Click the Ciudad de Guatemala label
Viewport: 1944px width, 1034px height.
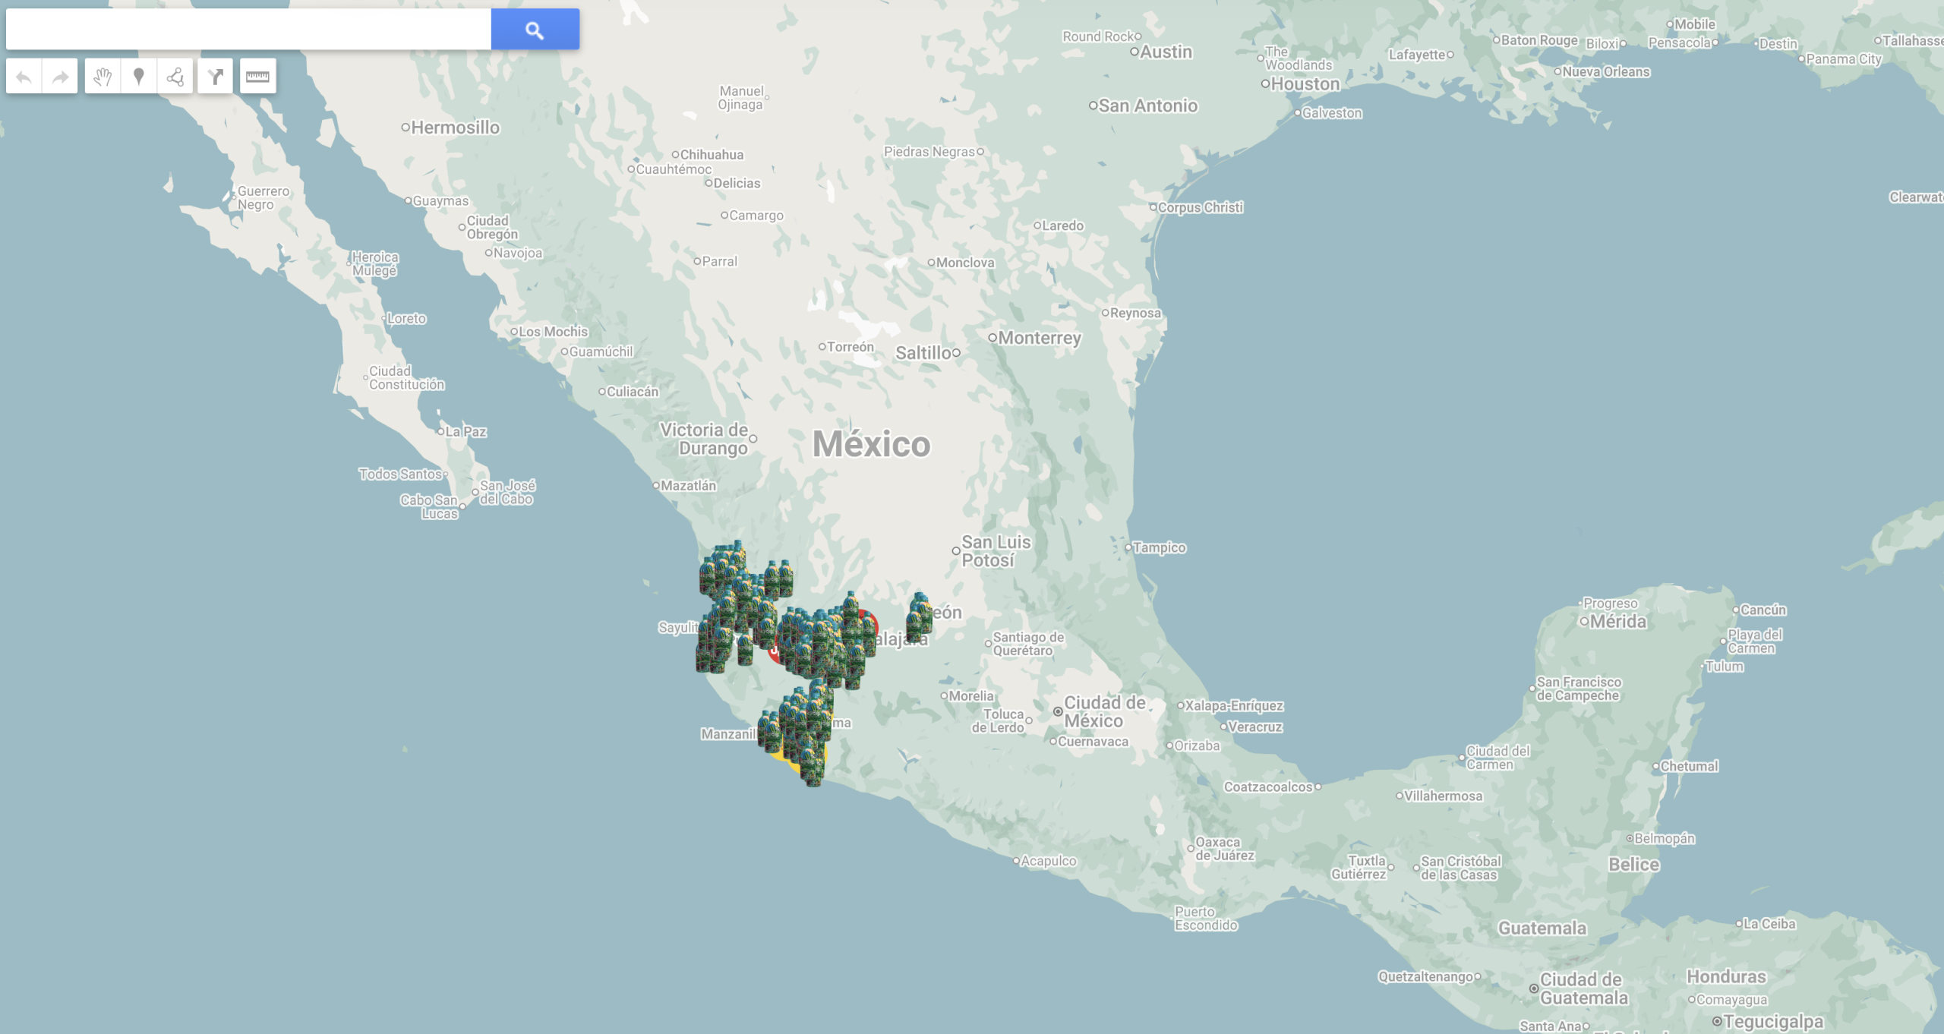point(1583,989)
